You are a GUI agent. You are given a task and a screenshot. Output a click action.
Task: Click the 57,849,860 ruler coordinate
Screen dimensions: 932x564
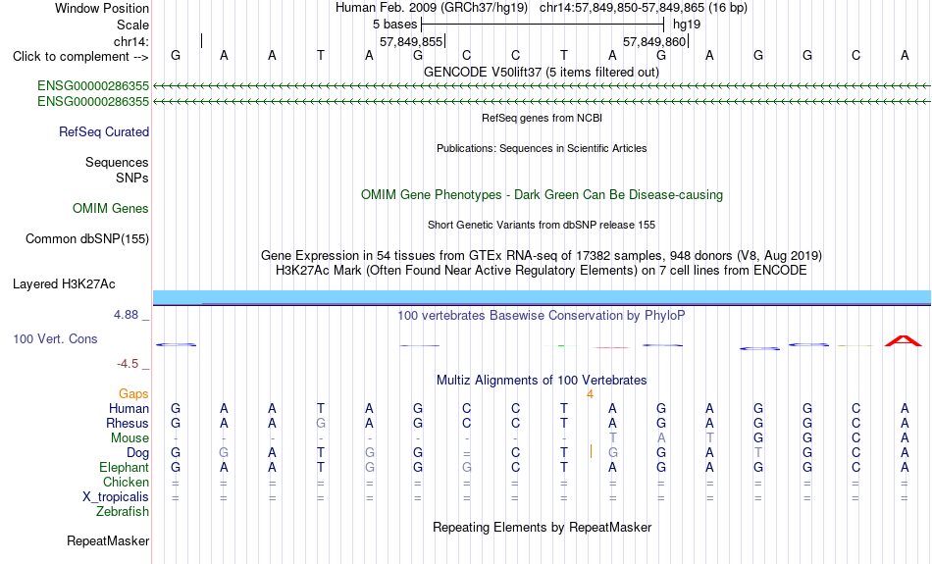pyautogui.click(x=654, y=41)
